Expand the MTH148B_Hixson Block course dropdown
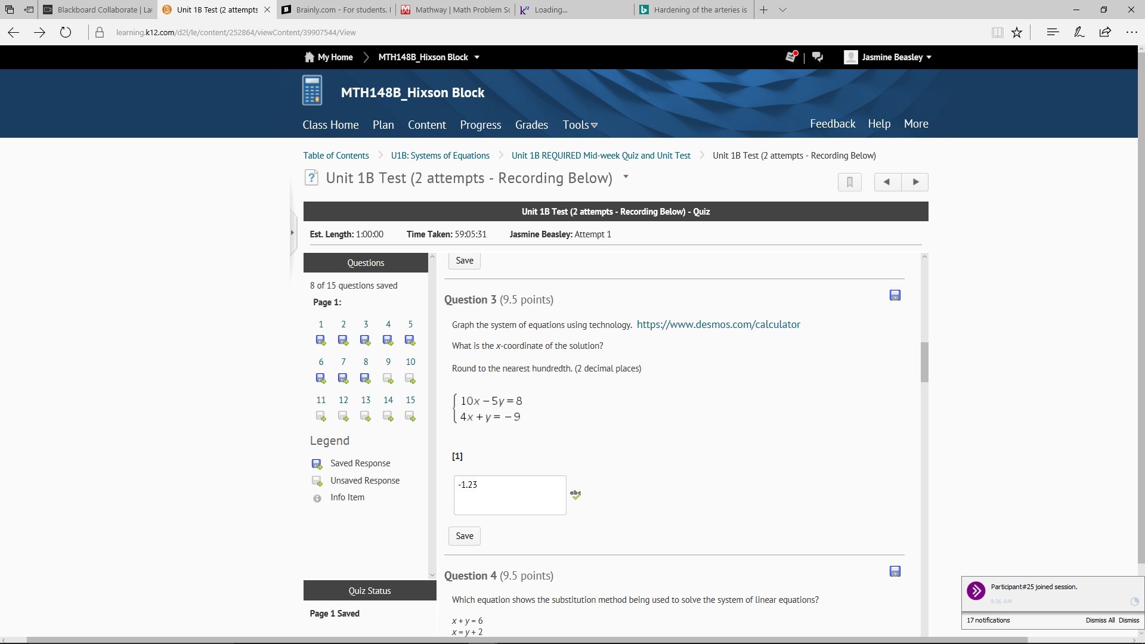The height and width of the screenshot is (644, 1145). (476, 57)
